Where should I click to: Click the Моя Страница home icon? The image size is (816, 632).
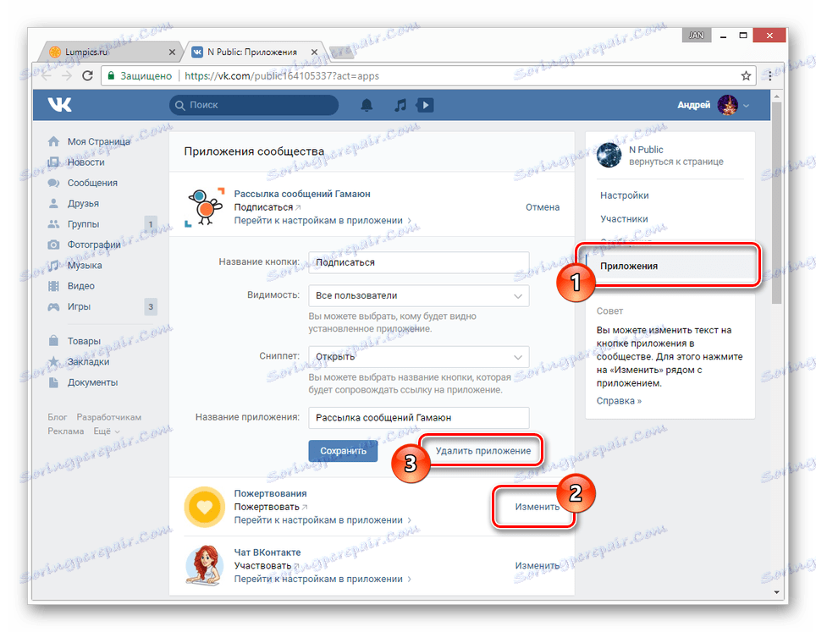pyautogui.click(x=53, y=141)
